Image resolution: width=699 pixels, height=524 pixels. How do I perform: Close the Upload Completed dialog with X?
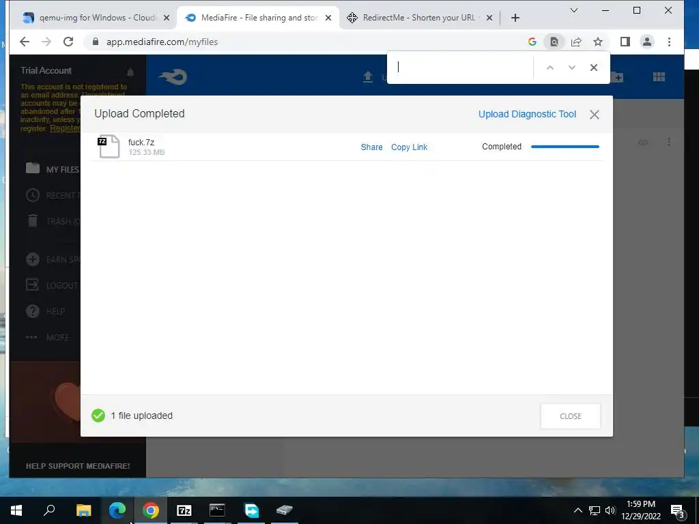[x=595, y=115]
